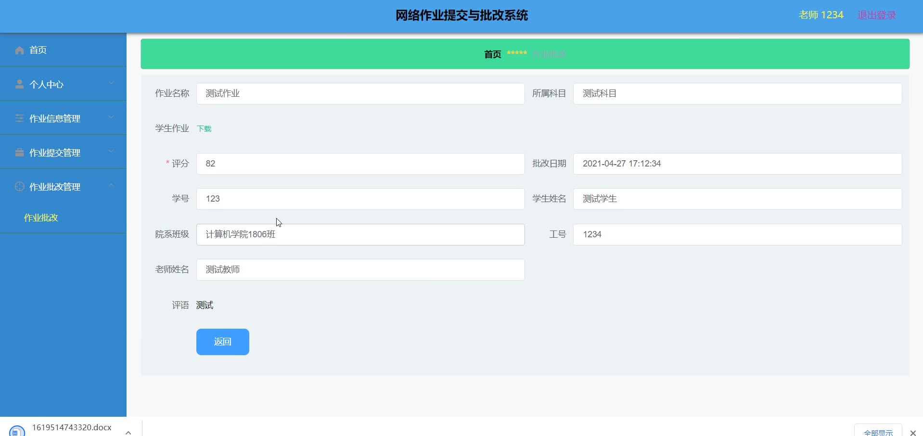This screenshot has width=923, height=436.
Task: Click the 作业名称 field showing 测试作业
Action: pos(360,93)
